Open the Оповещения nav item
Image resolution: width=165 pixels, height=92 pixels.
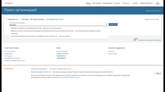[x=108, y=3]
